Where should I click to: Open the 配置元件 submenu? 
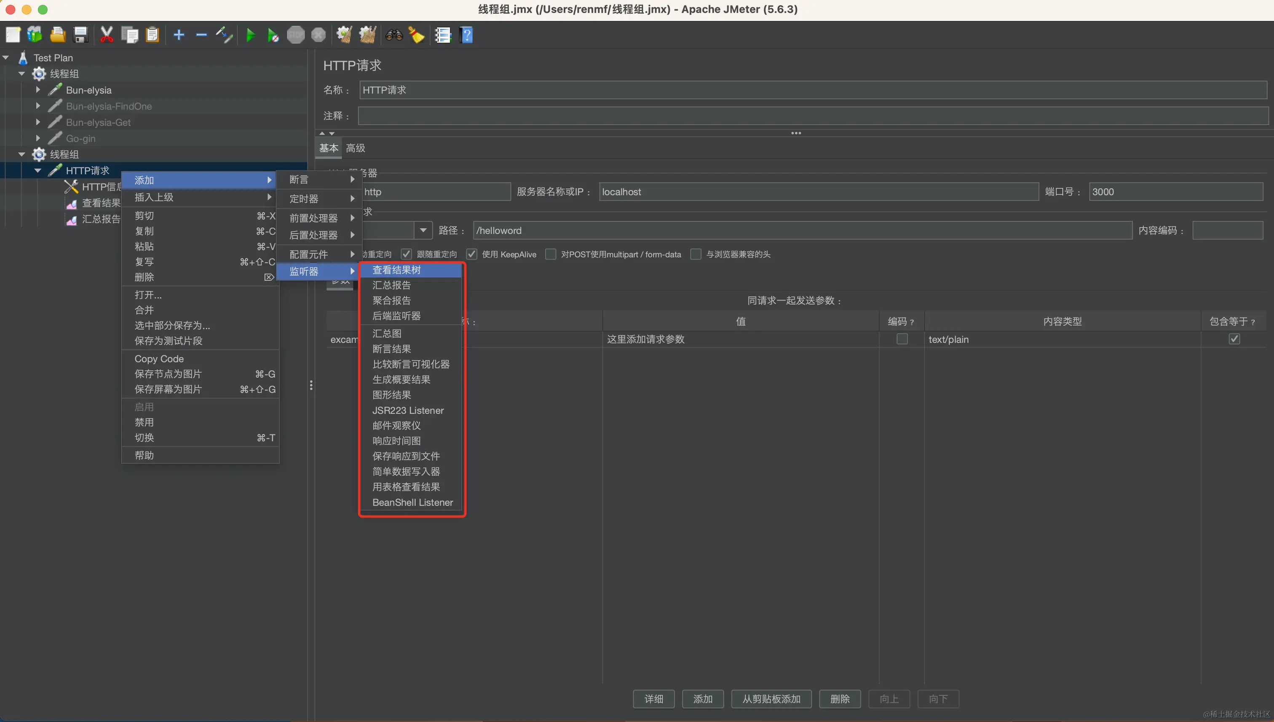tap(320, 255)
